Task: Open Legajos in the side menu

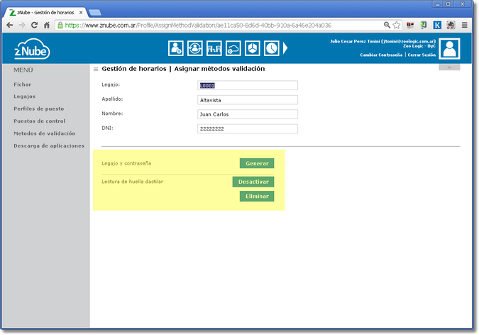Action: tap(24, 97)
